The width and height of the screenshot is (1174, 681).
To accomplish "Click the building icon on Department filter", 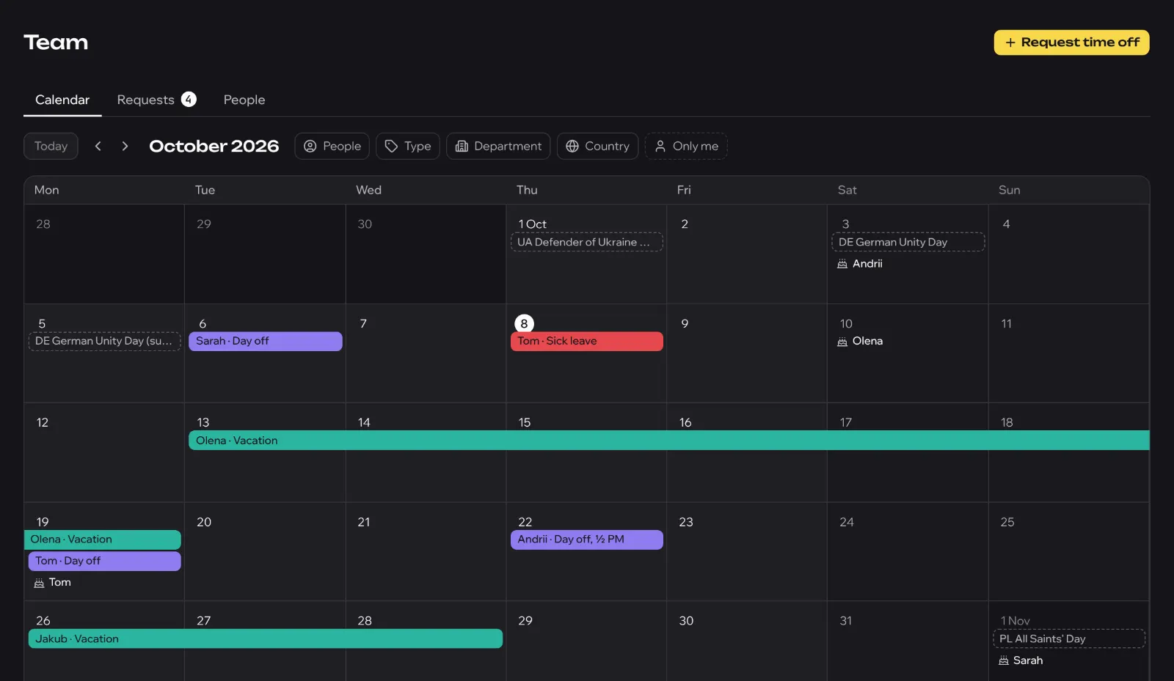I will (x=462, y=146).
